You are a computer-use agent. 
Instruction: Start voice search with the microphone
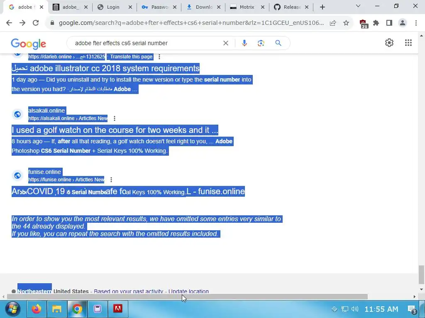[x=244, y=43]
